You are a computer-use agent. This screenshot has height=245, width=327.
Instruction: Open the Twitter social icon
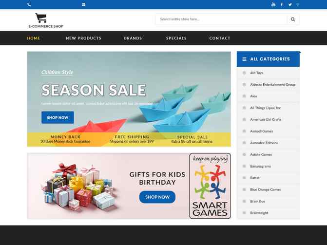point(290,4)
